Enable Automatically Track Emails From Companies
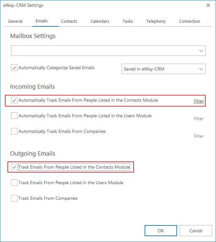216x242 pixels. tap(14, 131)
